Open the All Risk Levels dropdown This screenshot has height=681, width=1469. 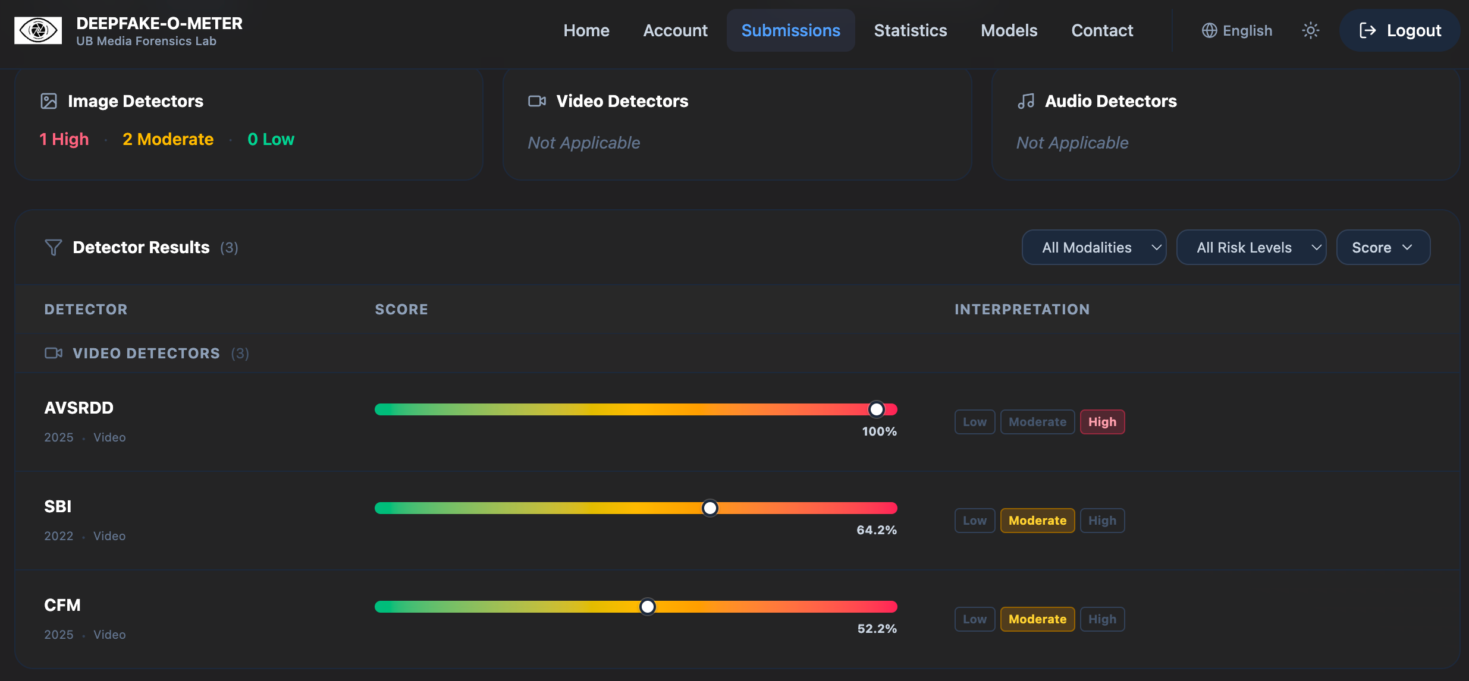click(x=1251, y=247)
